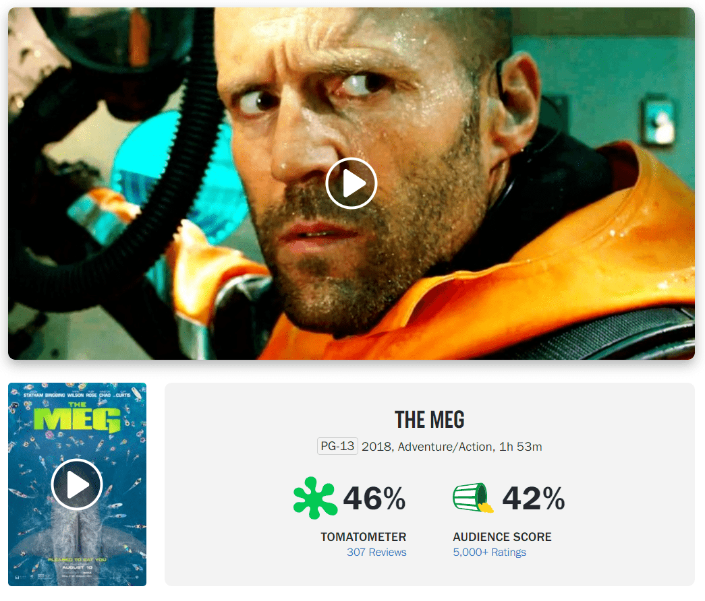Click the 2018, Adventure/Action, 1h 53m info text
The height and width of the screenshot is (601, 705).
[x=451, y=447]
